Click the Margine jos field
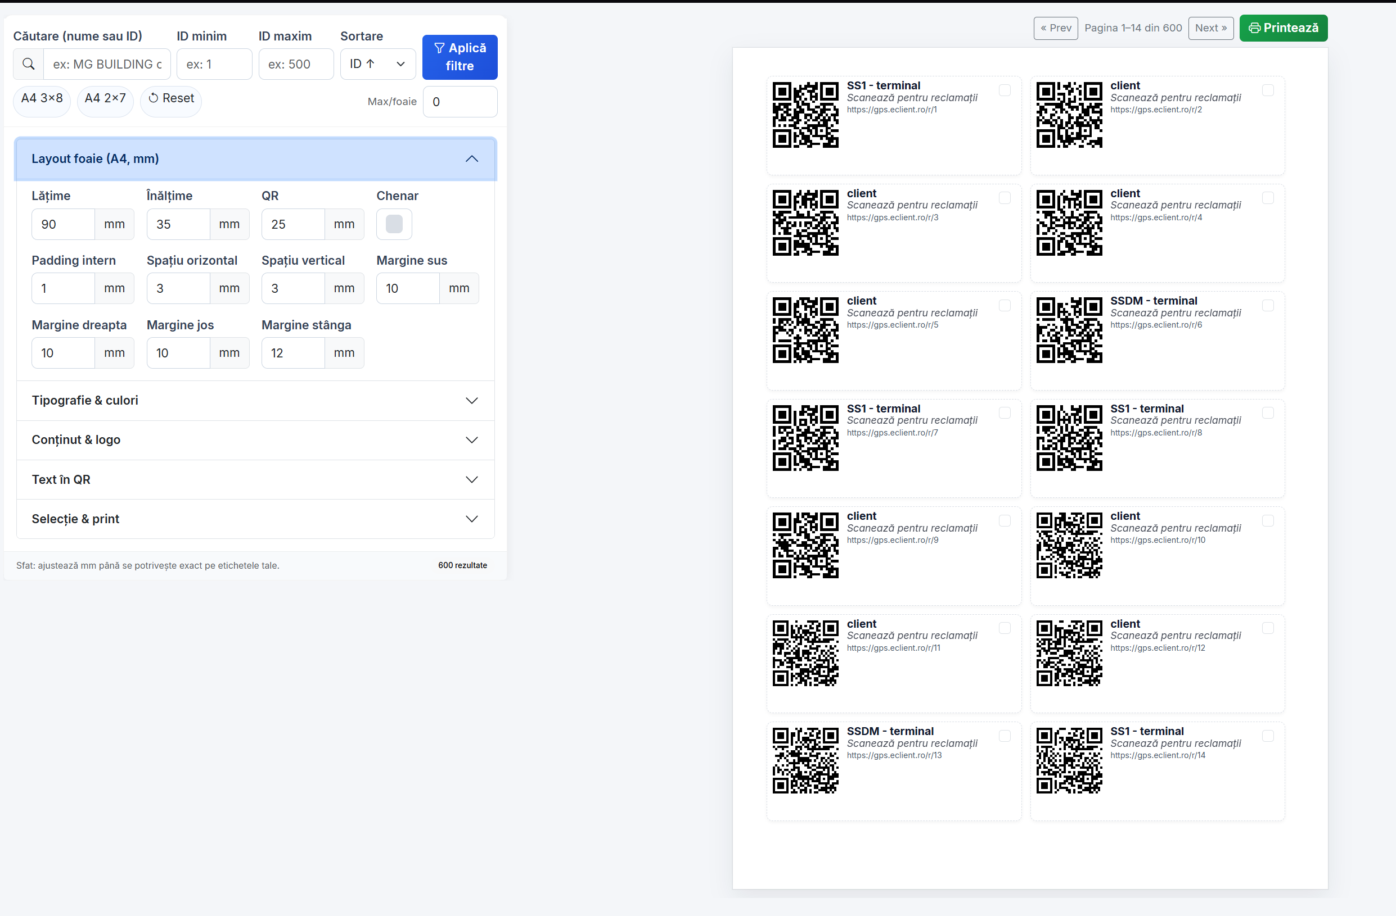The width and height of the screenshot is (1396, 916). coord(178,353)
